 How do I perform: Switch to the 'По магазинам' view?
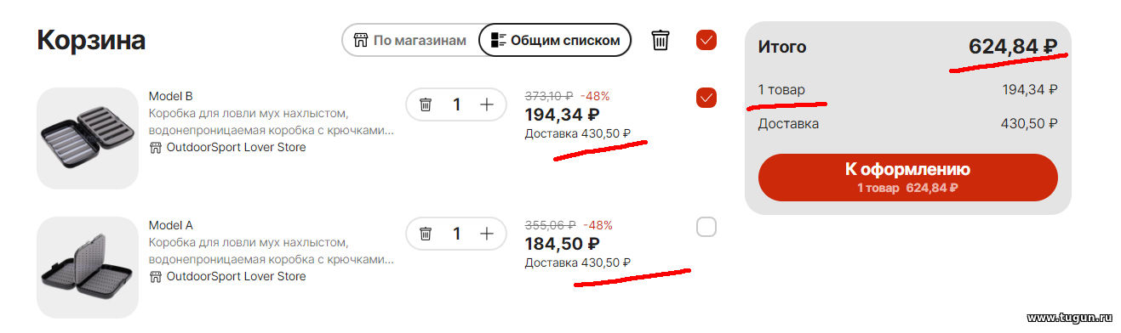[410, 40]
